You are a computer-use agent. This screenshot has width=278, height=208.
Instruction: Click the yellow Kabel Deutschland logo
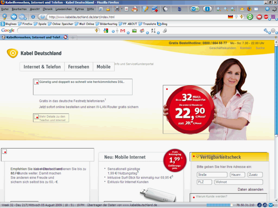coord(13,53)
